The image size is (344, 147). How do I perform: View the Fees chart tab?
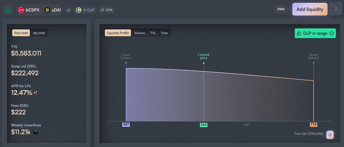click(x=165, y=33)
